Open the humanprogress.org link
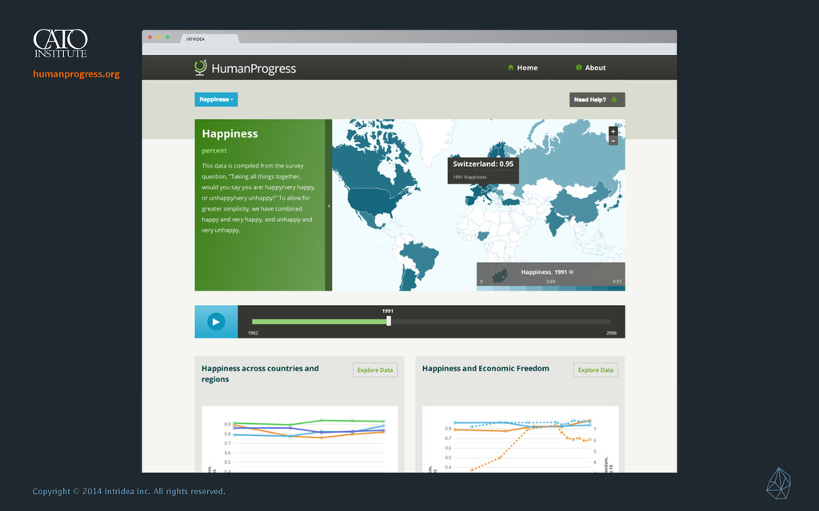The image size is (819, 511). (76, 74)
